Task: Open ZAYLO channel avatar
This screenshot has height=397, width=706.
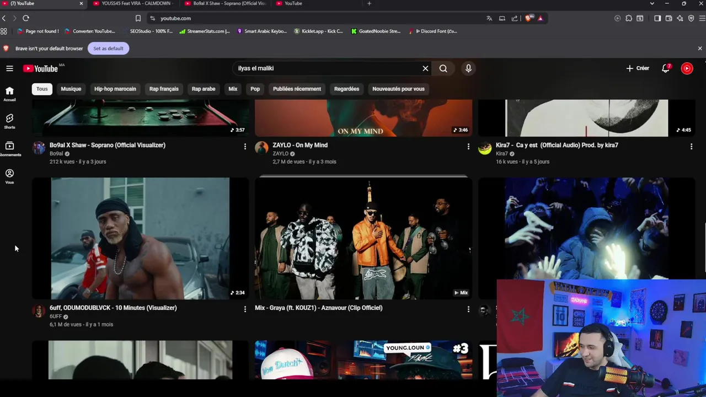Action: coord(261,148)
